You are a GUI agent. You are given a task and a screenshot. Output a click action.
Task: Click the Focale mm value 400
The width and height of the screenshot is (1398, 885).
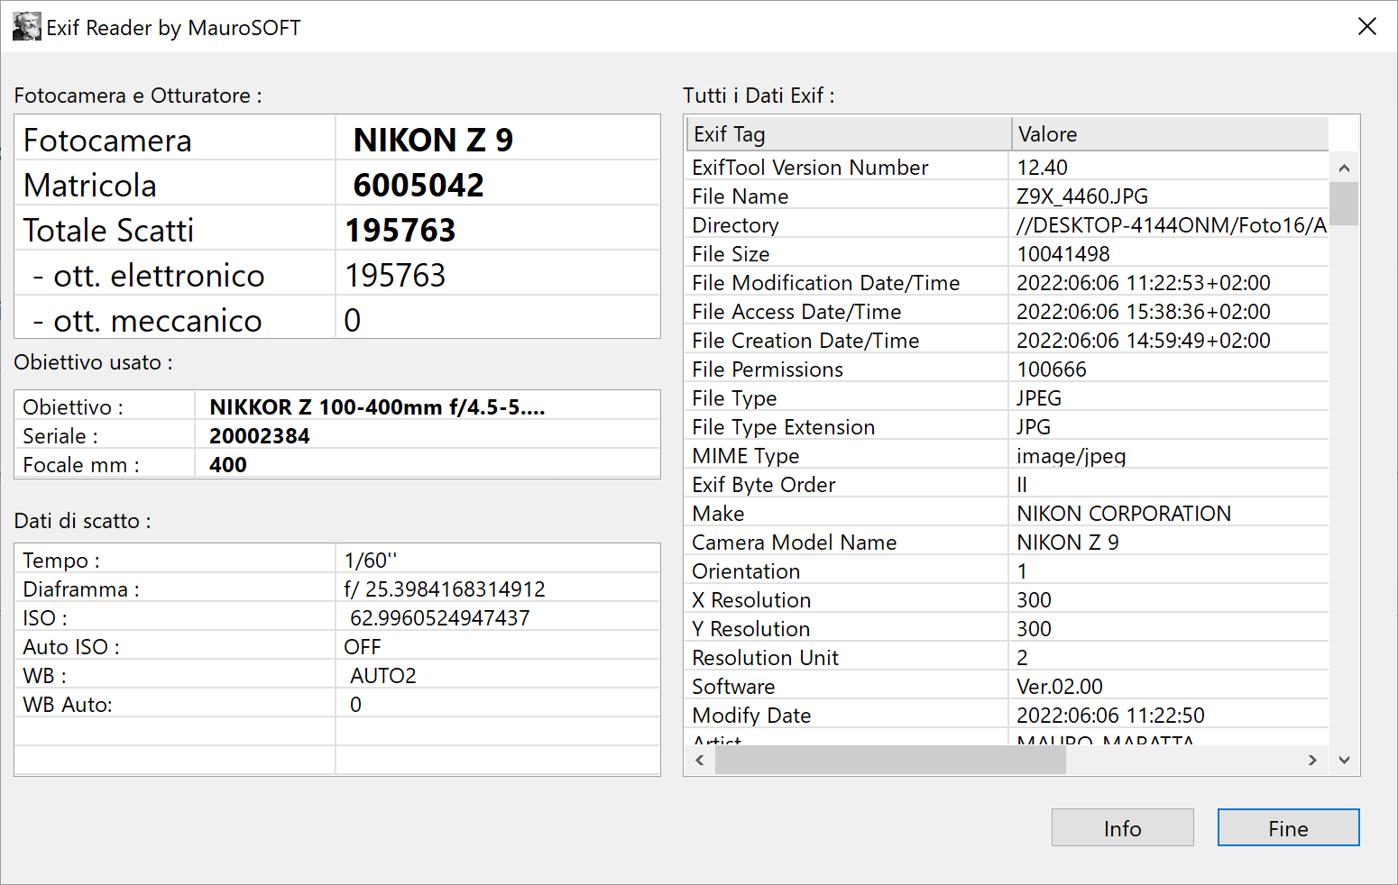coord(228,465)
